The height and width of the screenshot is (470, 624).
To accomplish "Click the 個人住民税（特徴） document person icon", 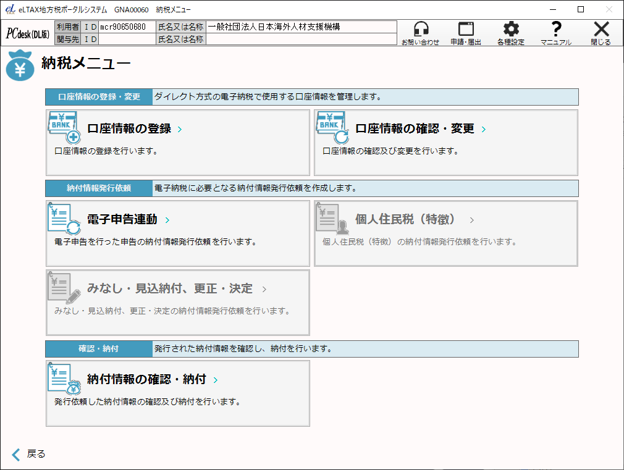I will pyautogui.click(x=332, y=218).
